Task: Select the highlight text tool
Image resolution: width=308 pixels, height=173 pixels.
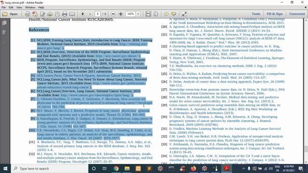Action: coord(174,14)
